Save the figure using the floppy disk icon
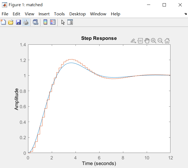This screenshot has width=188, height=168. point(18,22)
